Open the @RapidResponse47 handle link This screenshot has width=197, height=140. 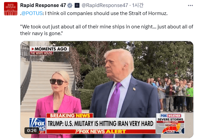pyautogui.click(x=105, y=5)
